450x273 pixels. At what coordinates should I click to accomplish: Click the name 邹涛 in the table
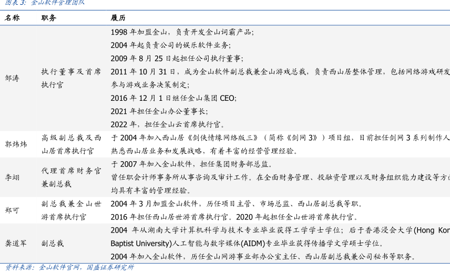(x=13, y=78)
